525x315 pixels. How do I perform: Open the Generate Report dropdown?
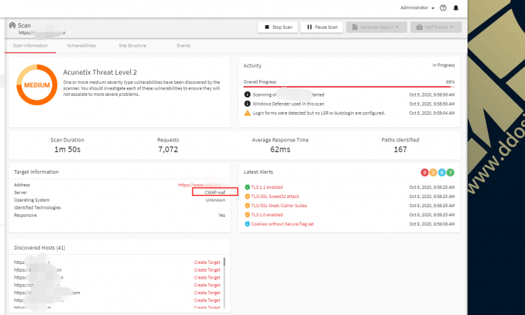point(377,27)
